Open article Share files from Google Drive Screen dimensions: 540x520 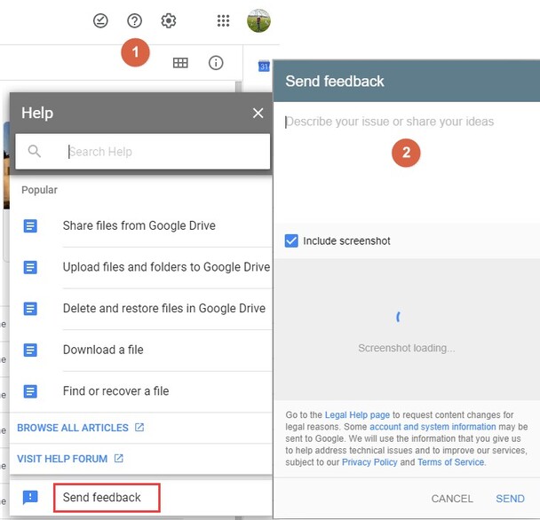[139, 225]
